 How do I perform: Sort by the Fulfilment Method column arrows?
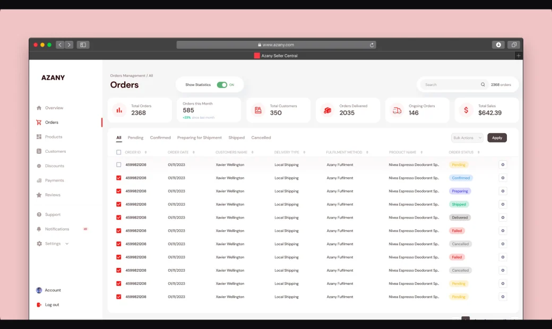[x=367, y=152]
